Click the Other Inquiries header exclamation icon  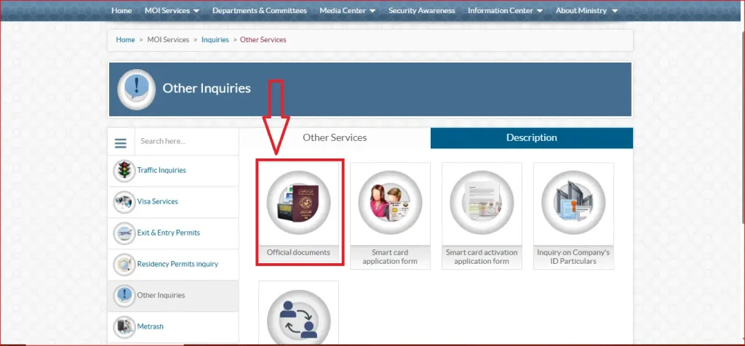[136, 89]
